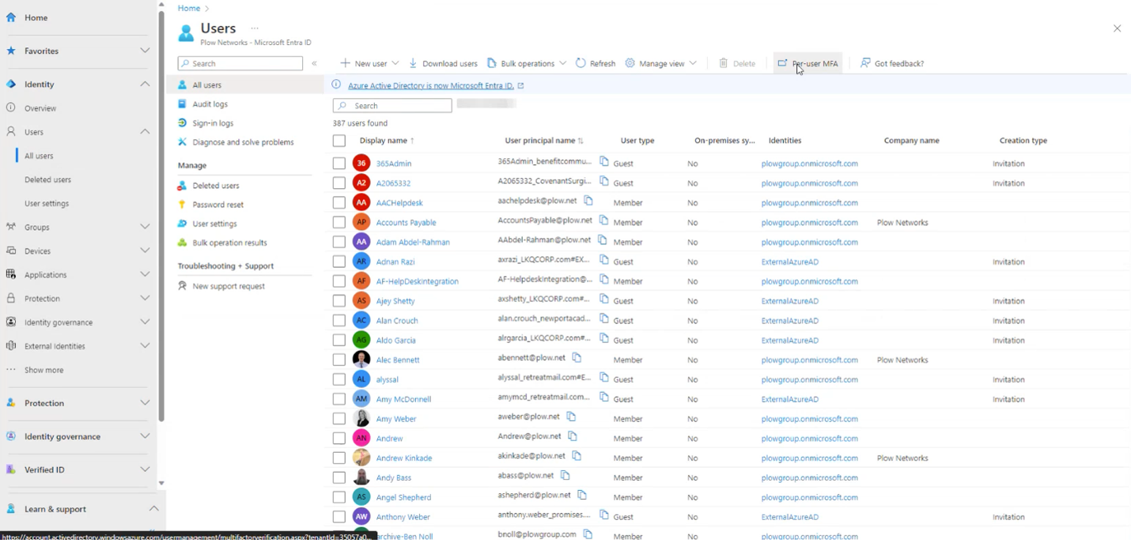
Task: Open the Bulk operations dropdown
Action: [x=527, y=63]
